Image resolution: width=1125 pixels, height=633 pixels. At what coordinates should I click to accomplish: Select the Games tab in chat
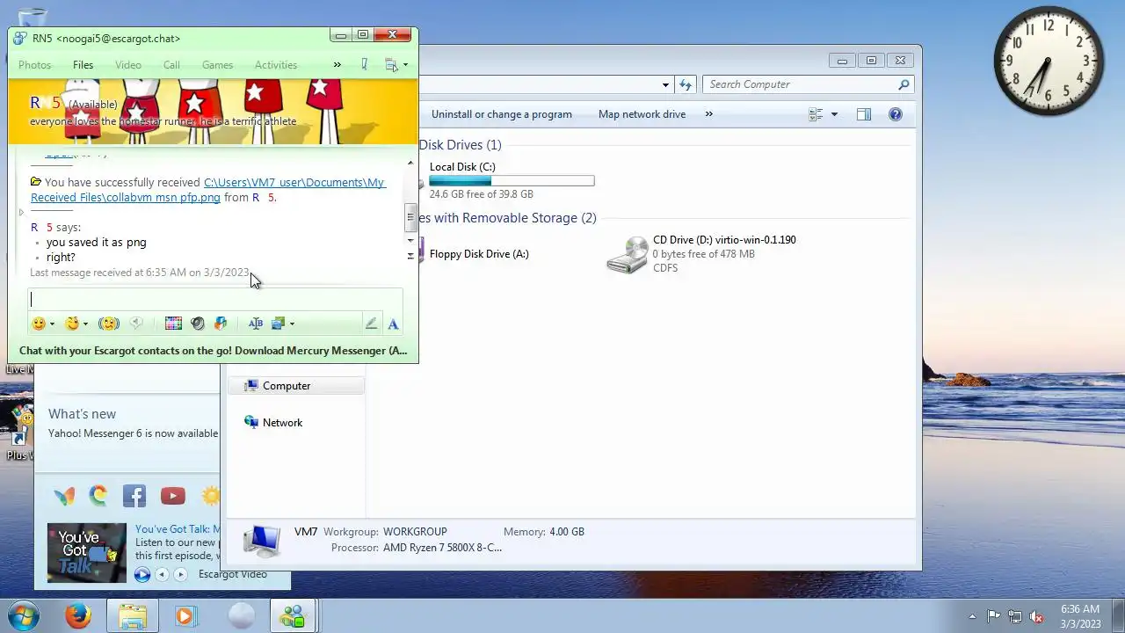tap(217, 65)
